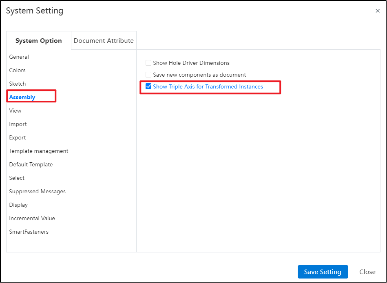Enable Show Hole Driver Dimensions checkbox
The height and width of the screenshot is (283, 387).
(x=148, y=63)
